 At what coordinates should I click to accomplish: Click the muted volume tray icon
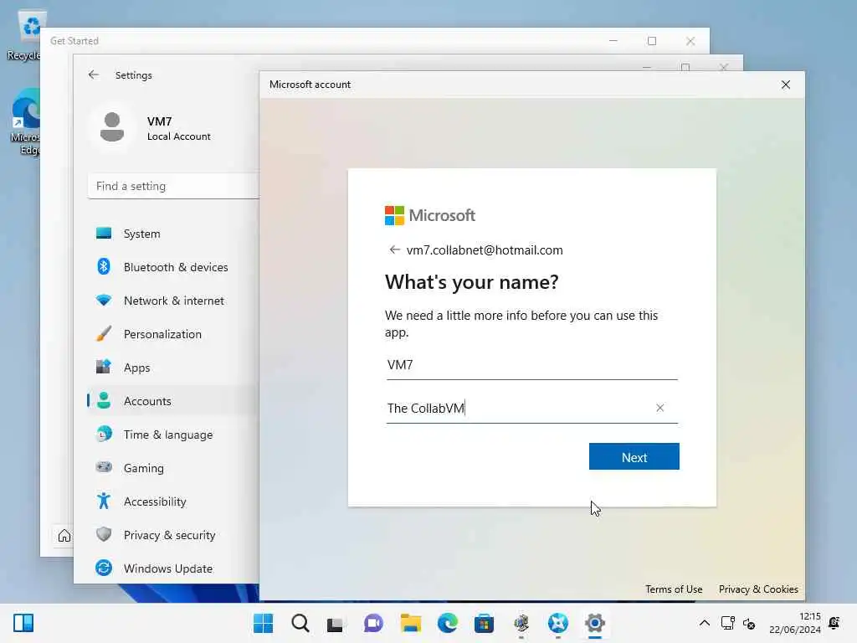coord(749,623)
